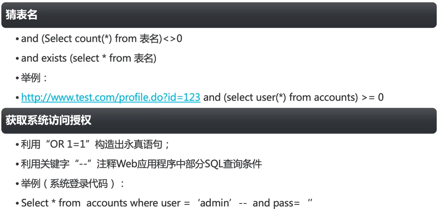Click the <>0 operator text
This screenshot has height=209, width=440.
[172, 39]
